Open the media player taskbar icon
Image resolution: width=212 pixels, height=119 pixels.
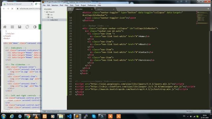click(53, 116)
